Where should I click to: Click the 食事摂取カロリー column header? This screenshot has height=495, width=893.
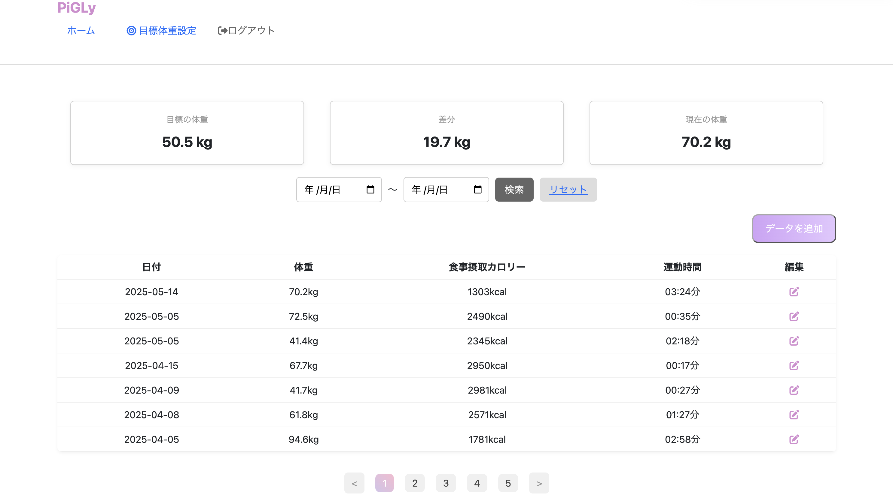[x=487, y=267]
